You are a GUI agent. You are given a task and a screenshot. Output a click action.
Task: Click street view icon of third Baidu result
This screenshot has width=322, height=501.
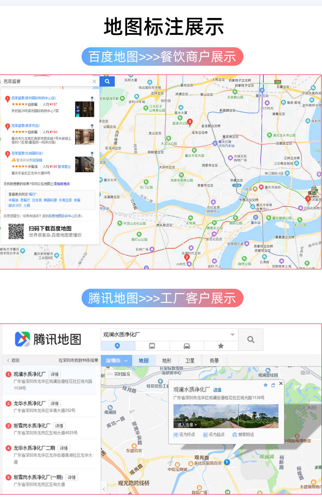[x=92, y=154]
